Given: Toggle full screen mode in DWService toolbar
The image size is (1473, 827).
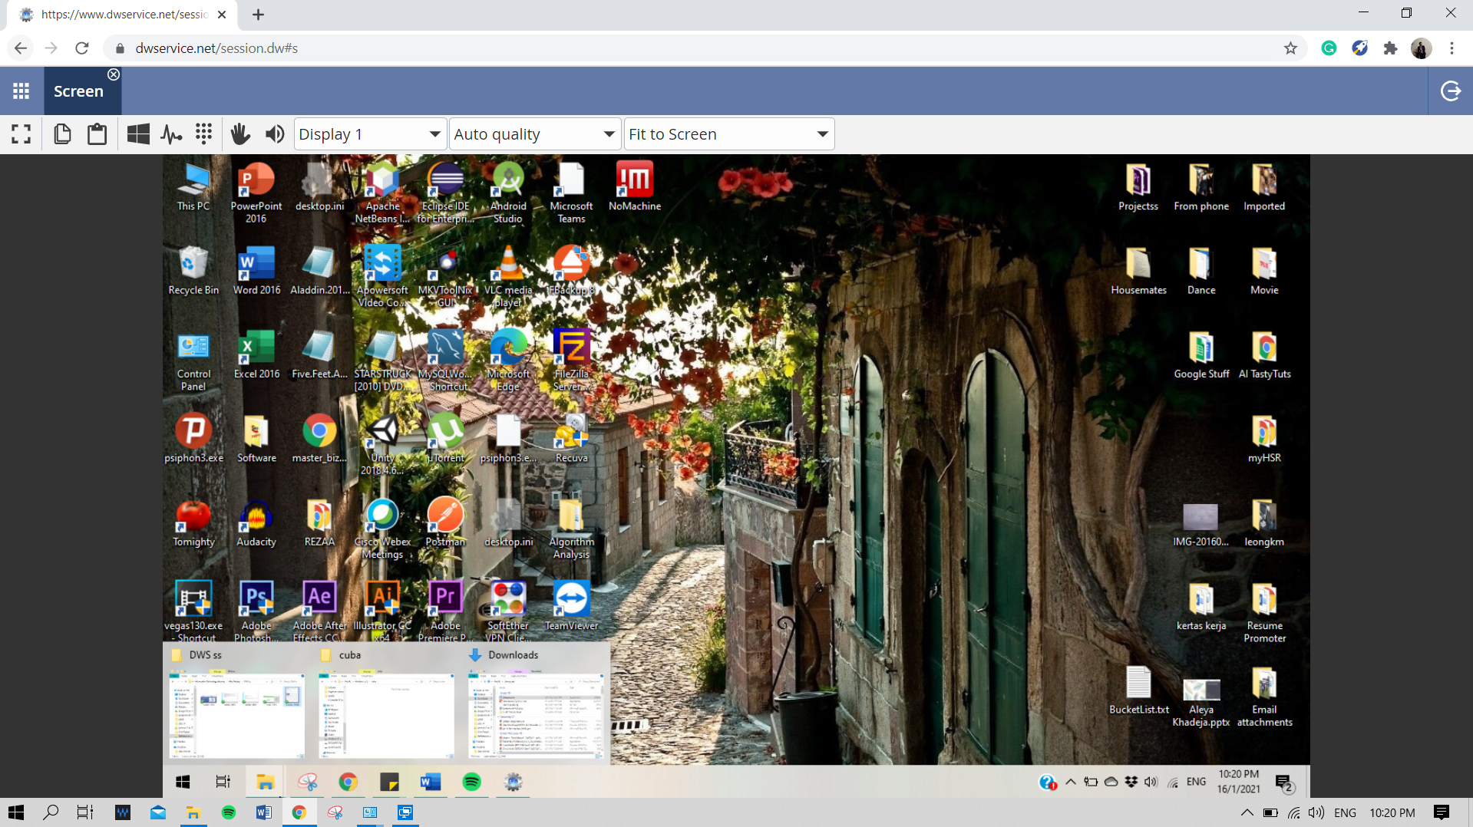Looking at the screenshot, I should (21, 134).
